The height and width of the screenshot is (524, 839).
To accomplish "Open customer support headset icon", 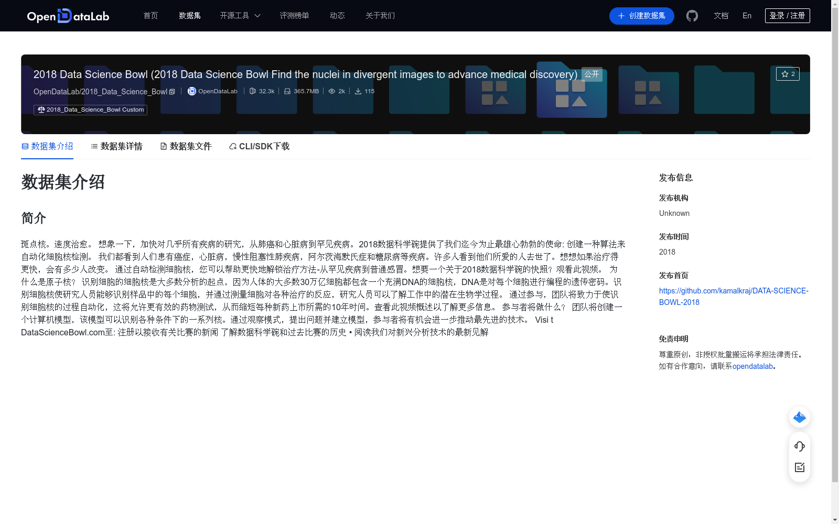I will click(800, 446).
